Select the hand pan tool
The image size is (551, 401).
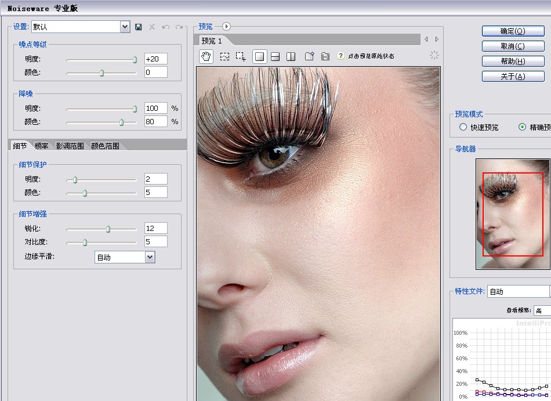(x=206, y=56)
